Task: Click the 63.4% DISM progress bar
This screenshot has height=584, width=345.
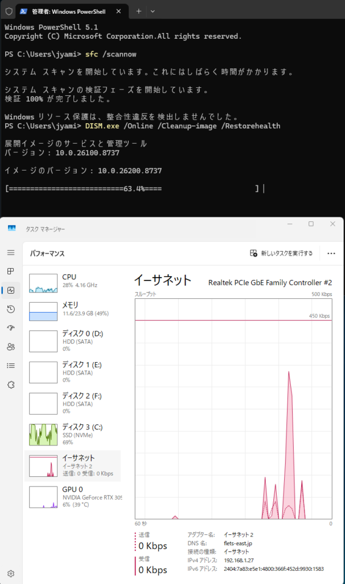Action: coord(132,189)
